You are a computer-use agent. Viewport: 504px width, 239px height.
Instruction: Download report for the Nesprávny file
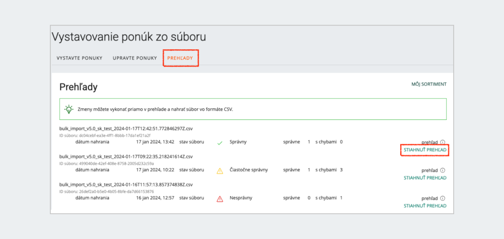[425, 206]
